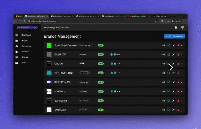
Task: Click the browser back arrow
Action: [x=16, y=21]
